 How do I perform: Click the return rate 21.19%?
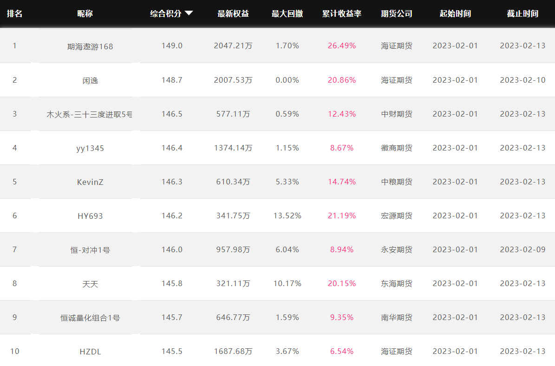342,216
